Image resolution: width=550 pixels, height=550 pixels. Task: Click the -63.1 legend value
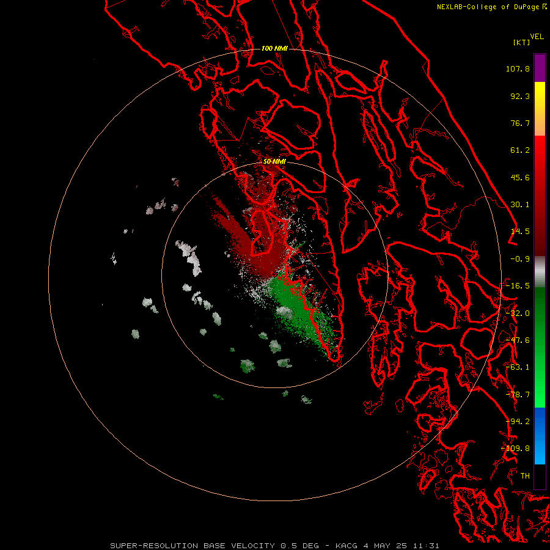click(x=518, y=367)
